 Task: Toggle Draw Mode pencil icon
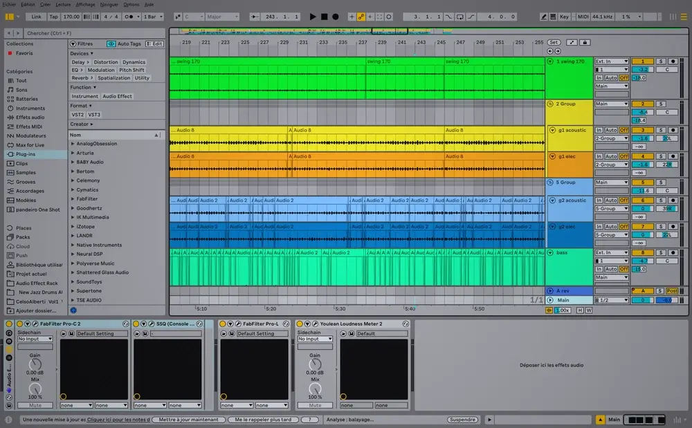pos(544,17)
